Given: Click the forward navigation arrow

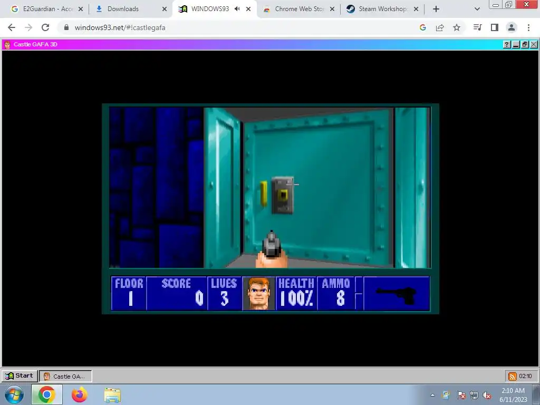Looking at the screenshot, I should [x=28, y=27].
